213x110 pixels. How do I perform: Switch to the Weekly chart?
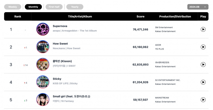(13, 7)
